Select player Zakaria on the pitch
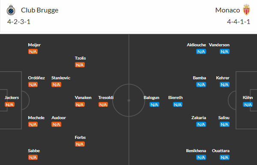 click(x=199, y=117)
